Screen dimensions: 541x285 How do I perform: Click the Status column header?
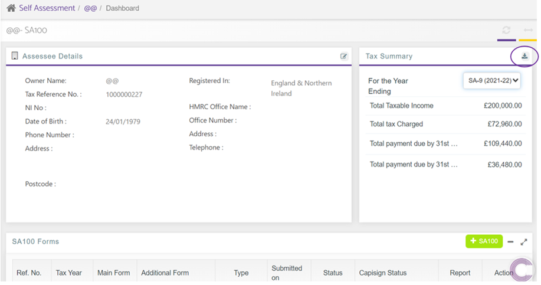point(333,273)
